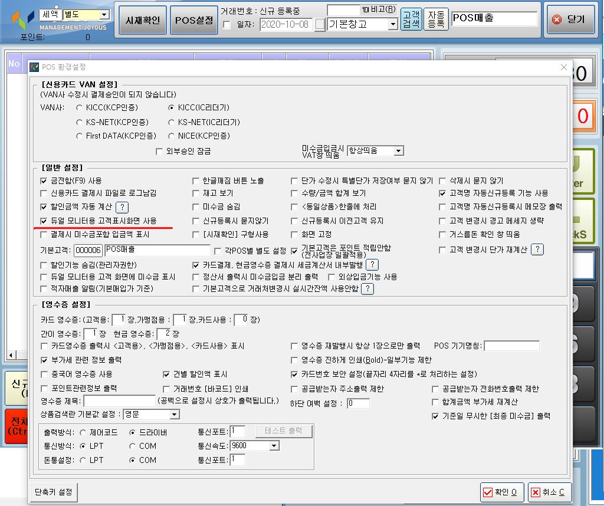The image size is (604, 506).
Task: Select KICC(KCP인증) VAN radio option
Action: (80, 107)
